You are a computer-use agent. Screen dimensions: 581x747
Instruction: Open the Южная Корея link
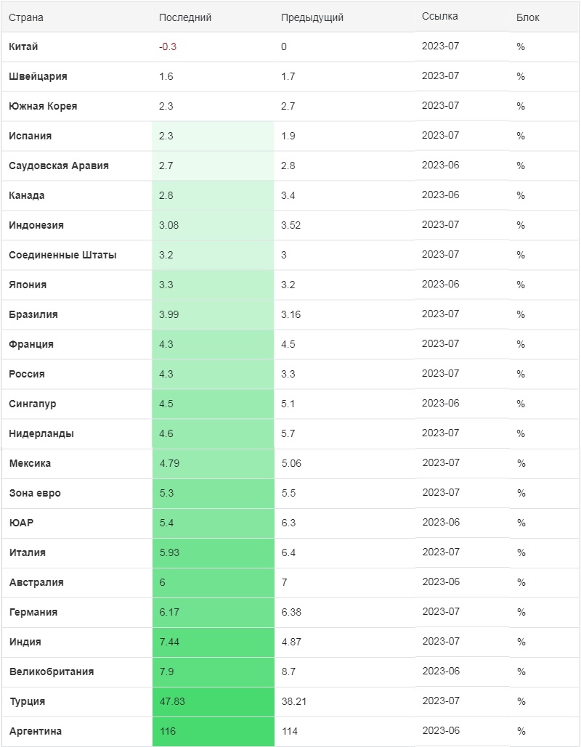click(43, 106)
